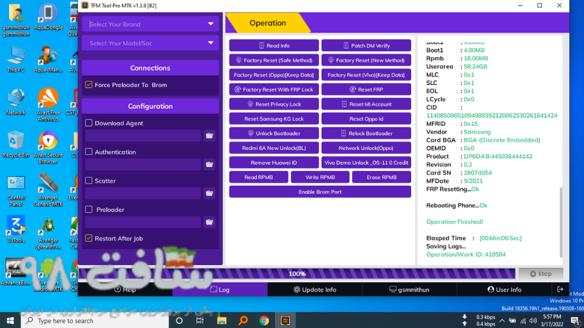584x328 pixels.
Task: Click Enable Brom Port button
Action: (x=320, y=192)
